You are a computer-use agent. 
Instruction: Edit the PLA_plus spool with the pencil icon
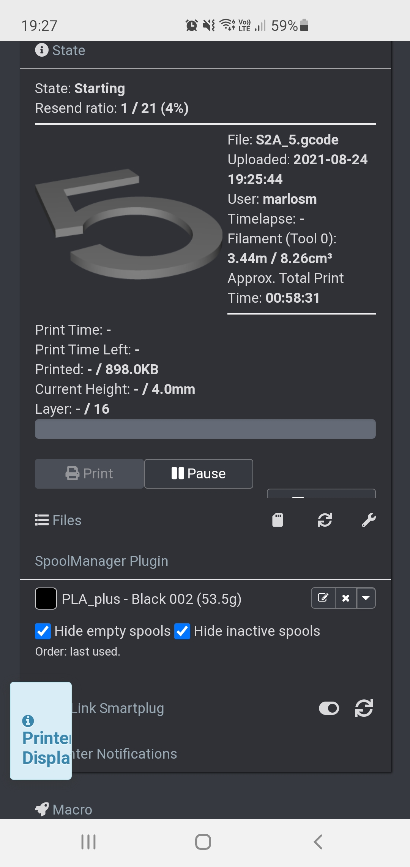pyautogui.click(x=323, y=598)
